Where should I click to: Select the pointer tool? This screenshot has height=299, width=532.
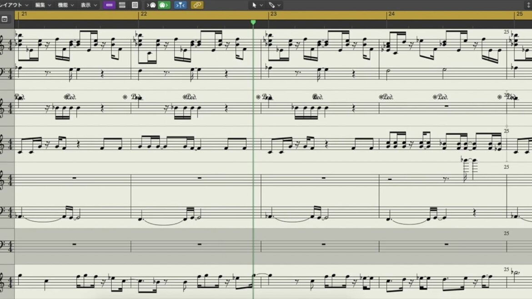tap(254, 5)
